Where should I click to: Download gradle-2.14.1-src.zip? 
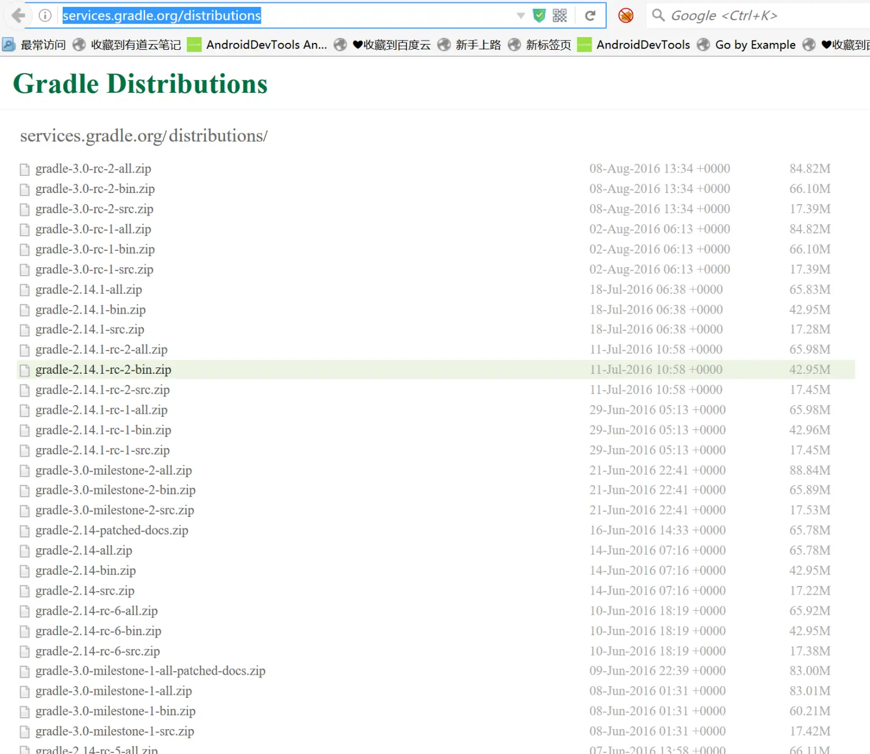click(x=90, y=329)
